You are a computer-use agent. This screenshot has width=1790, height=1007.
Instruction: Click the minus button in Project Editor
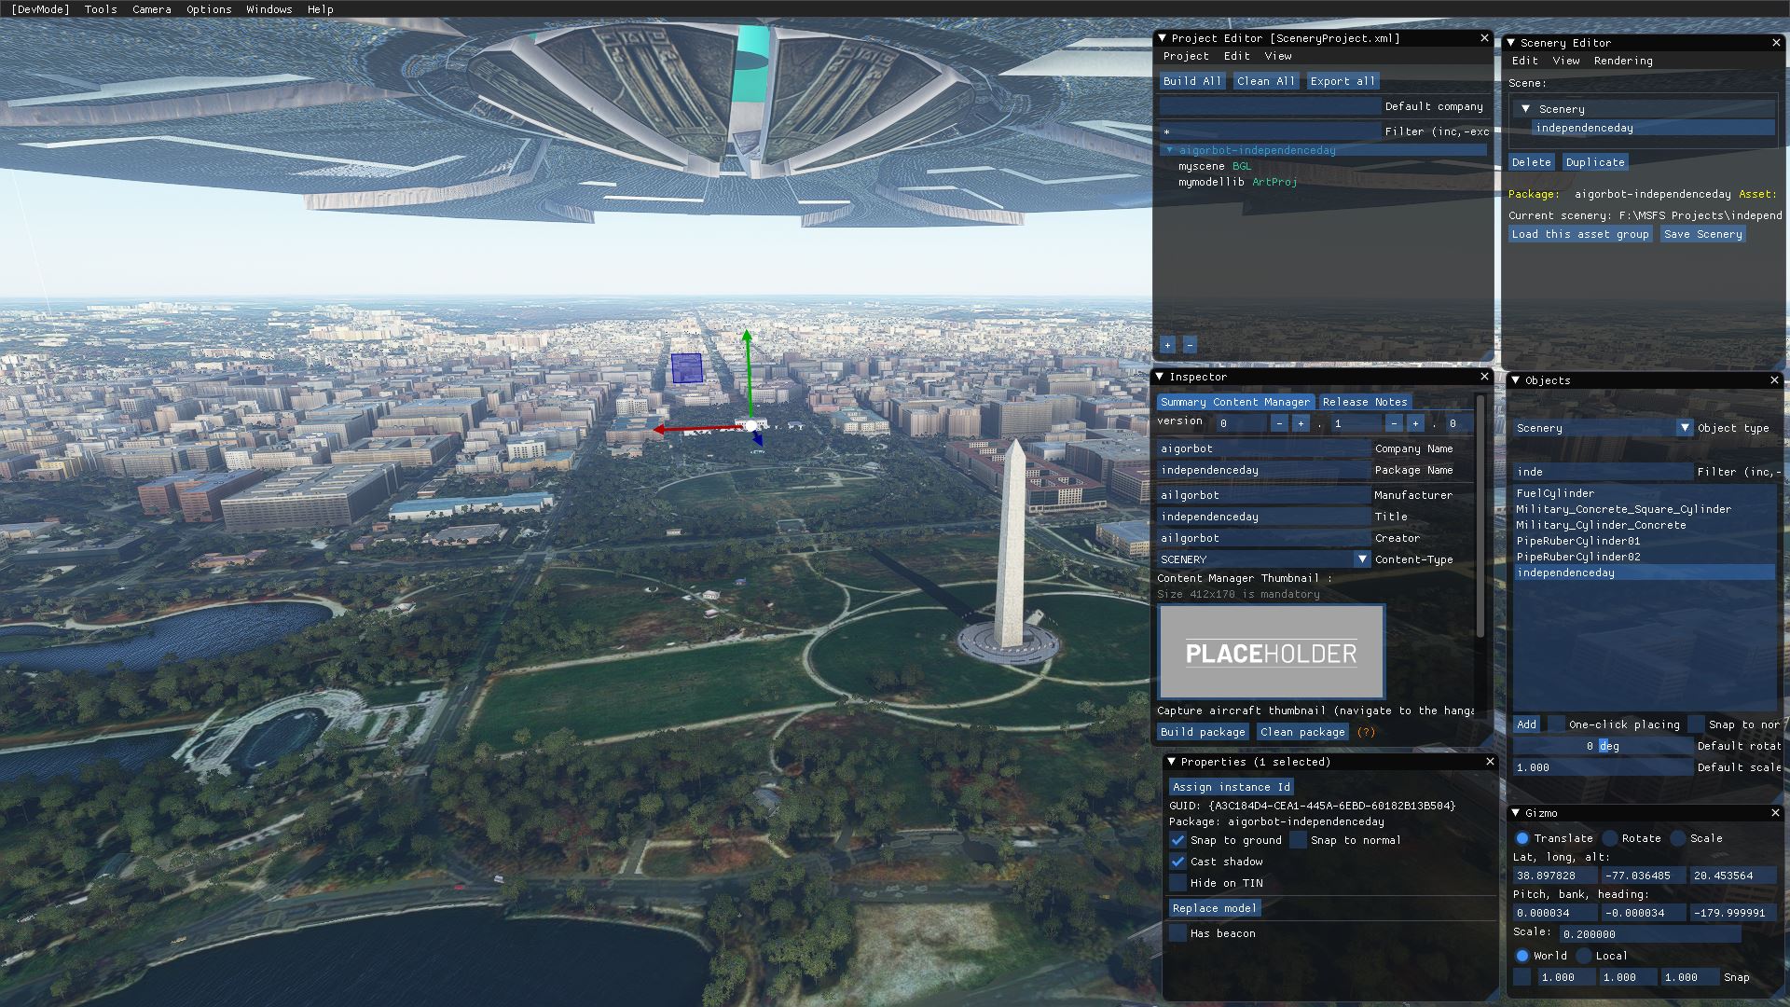pyautogui.click(x=1189, y=345)
